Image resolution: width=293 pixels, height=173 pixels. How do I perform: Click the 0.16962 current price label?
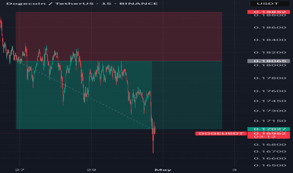coord(268,133)
